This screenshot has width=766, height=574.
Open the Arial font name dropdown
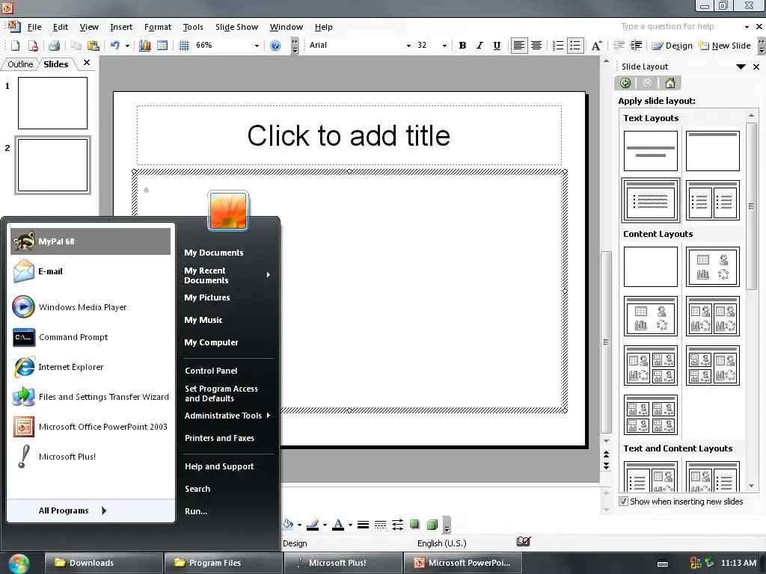(x=408, y=46)
